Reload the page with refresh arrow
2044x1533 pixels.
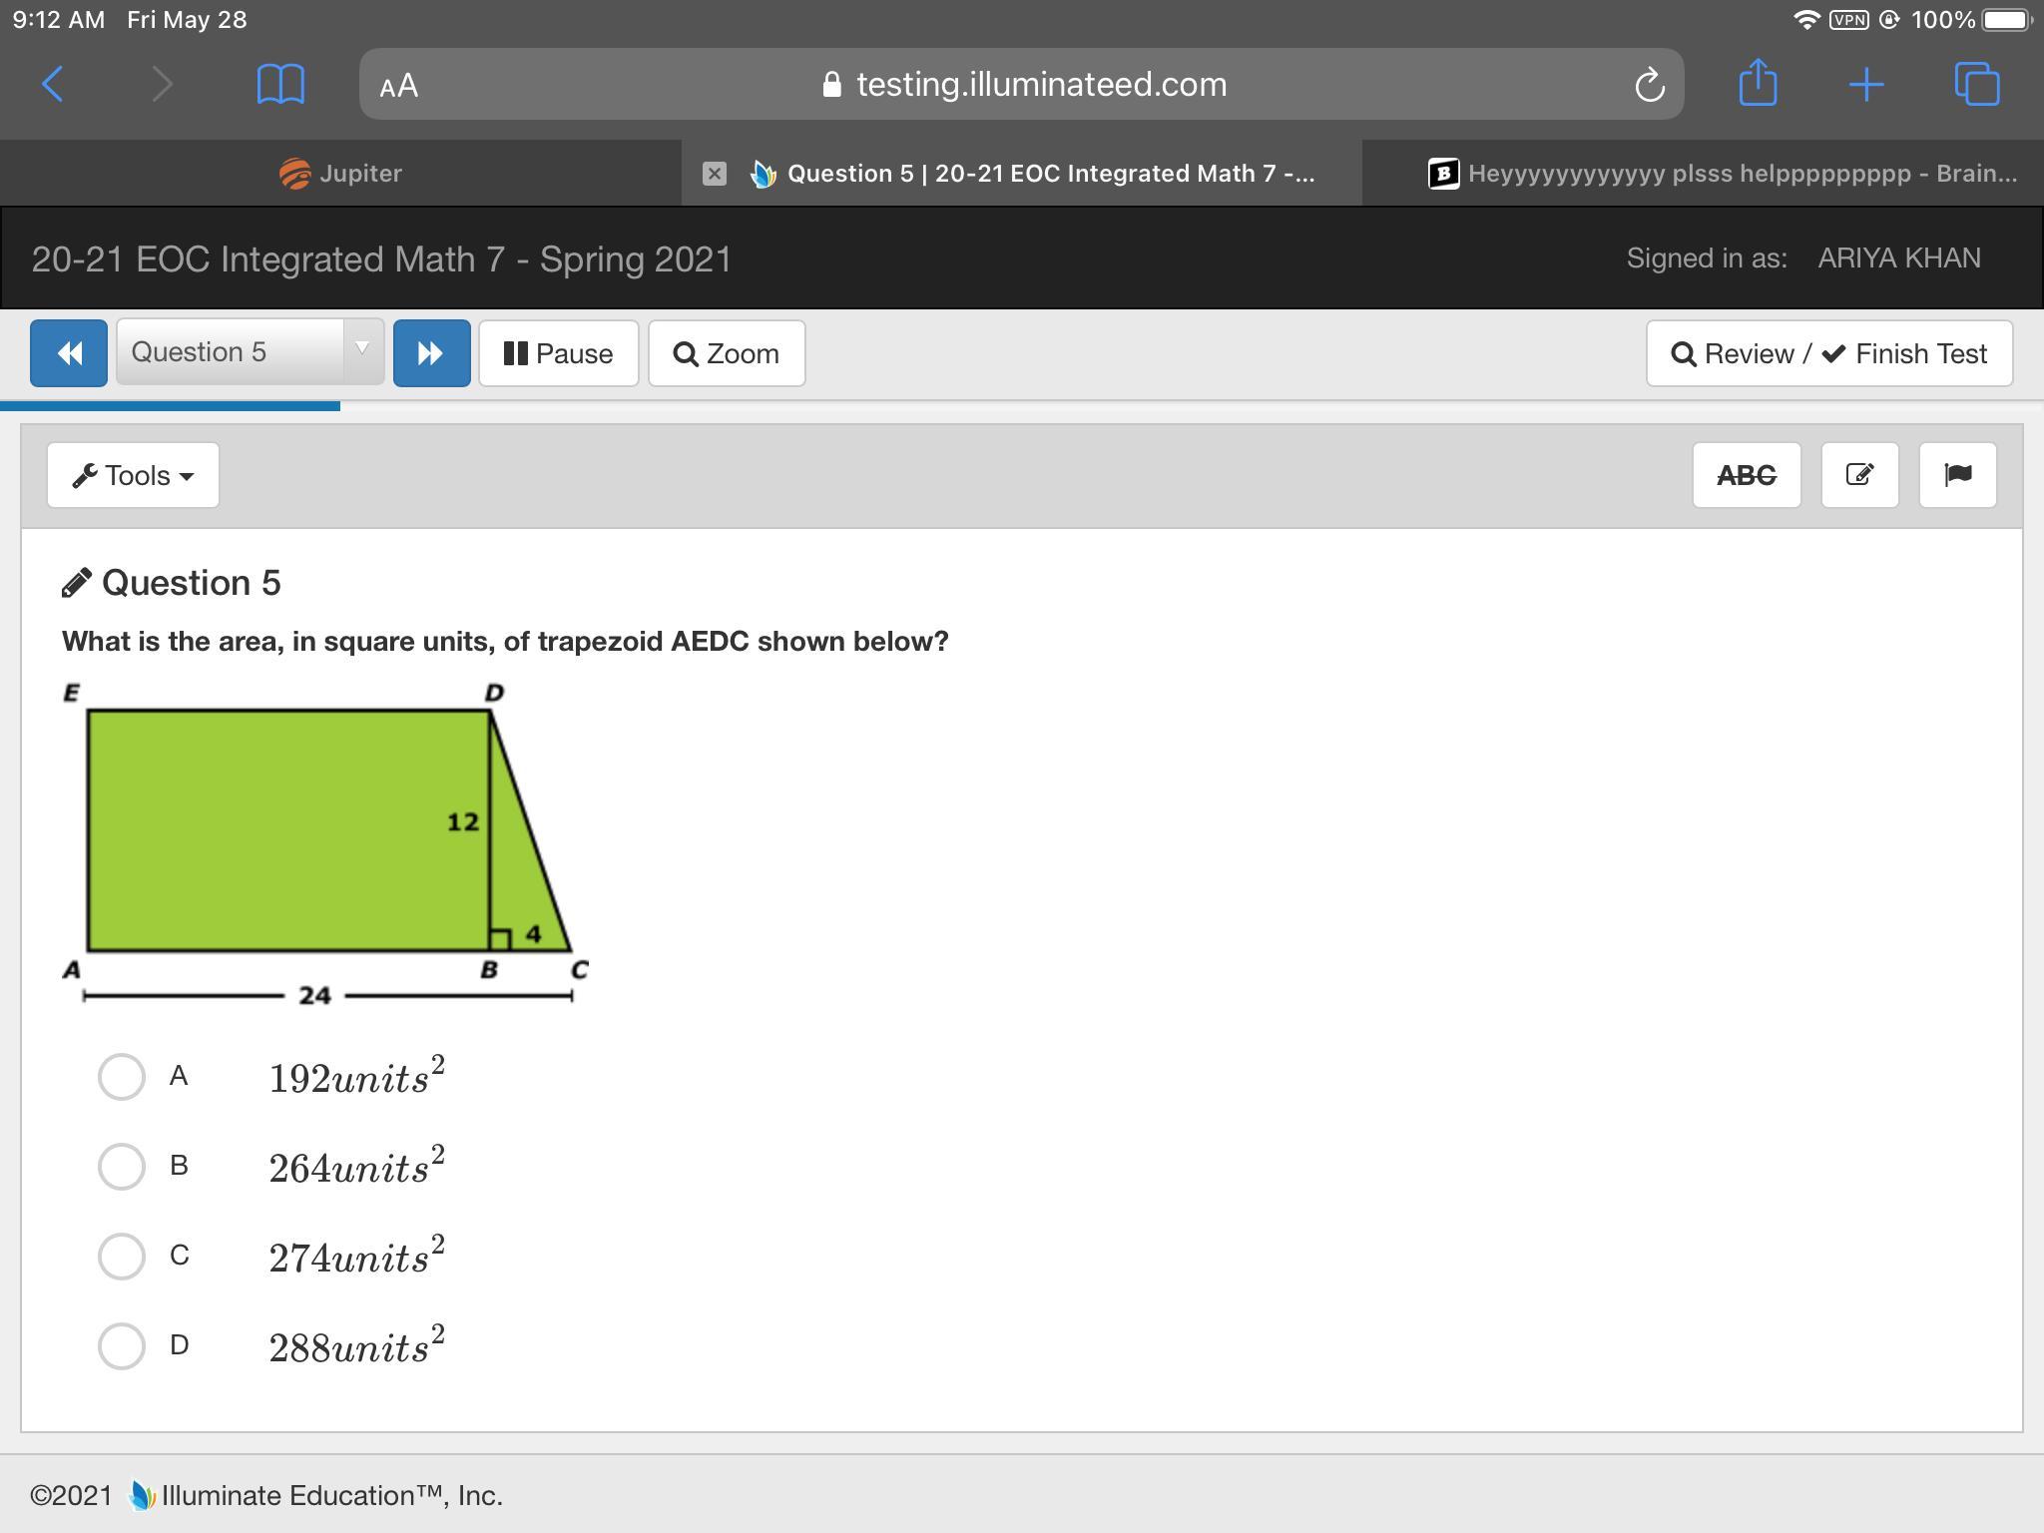(x=1649, y=85)
